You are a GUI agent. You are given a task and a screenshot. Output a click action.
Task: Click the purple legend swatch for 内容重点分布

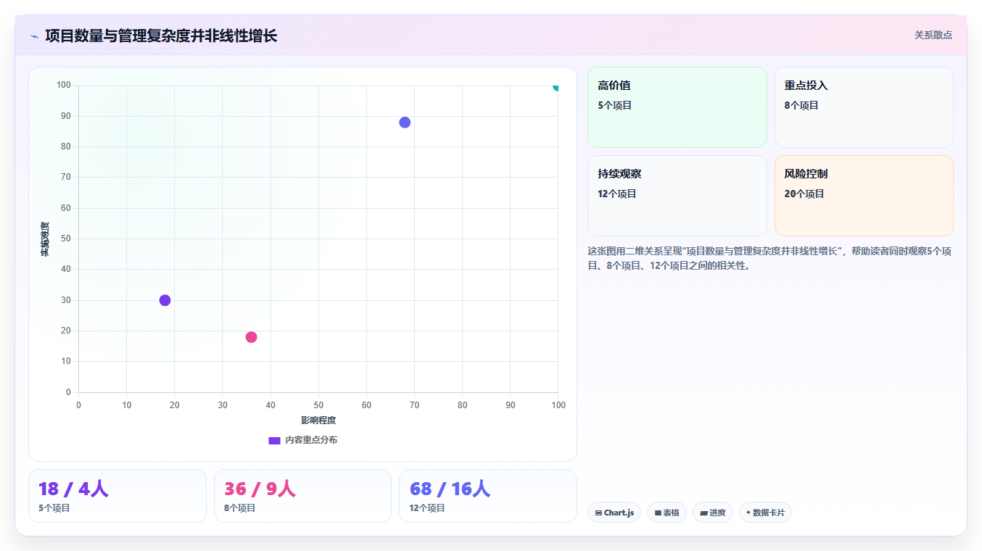pos(274,440)
